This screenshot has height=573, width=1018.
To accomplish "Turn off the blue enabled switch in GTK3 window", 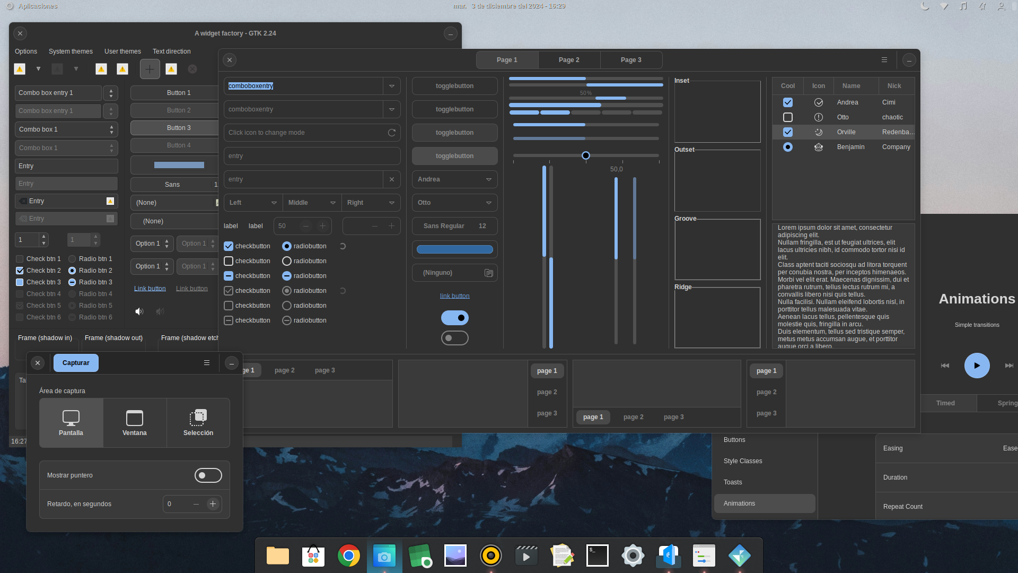I will click(x=454, y=318).
